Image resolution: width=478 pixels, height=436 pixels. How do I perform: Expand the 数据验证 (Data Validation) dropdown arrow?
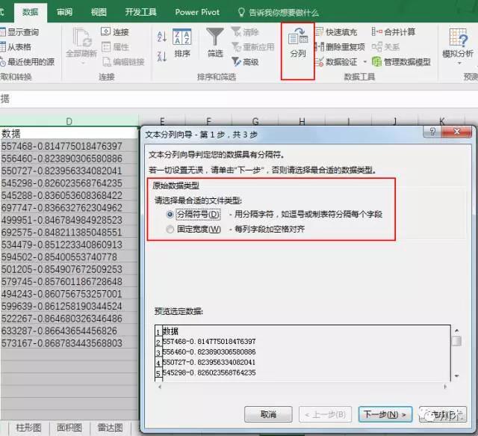pyautogui.click(x=365, y=63)
